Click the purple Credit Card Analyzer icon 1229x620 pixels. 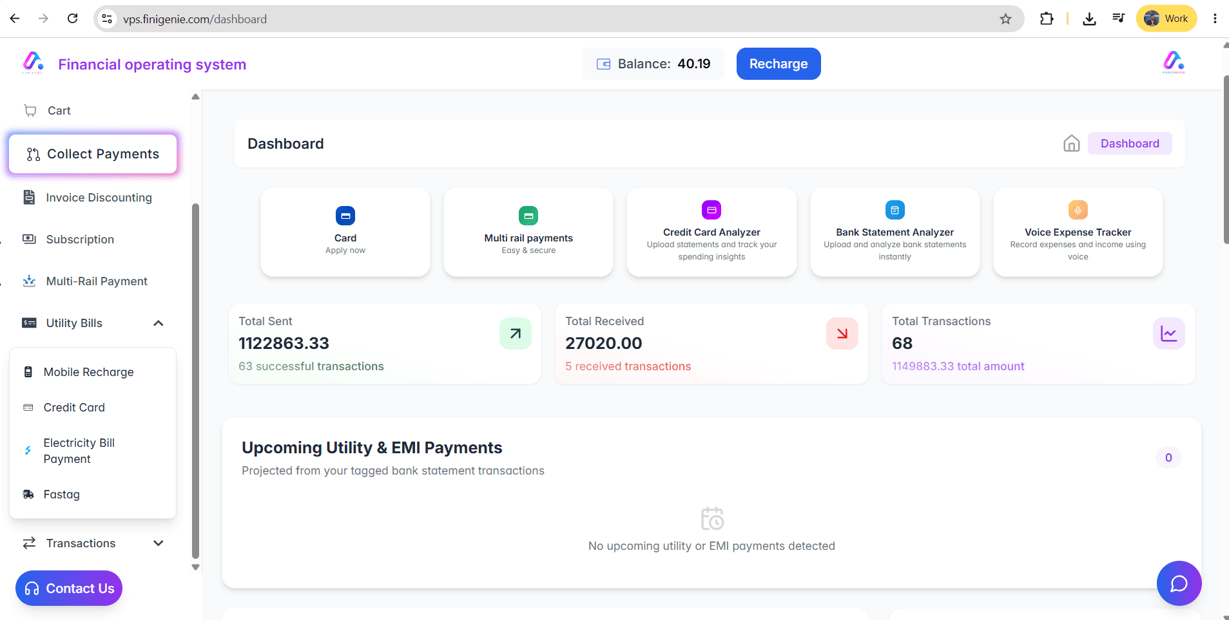tap(711, 210)
